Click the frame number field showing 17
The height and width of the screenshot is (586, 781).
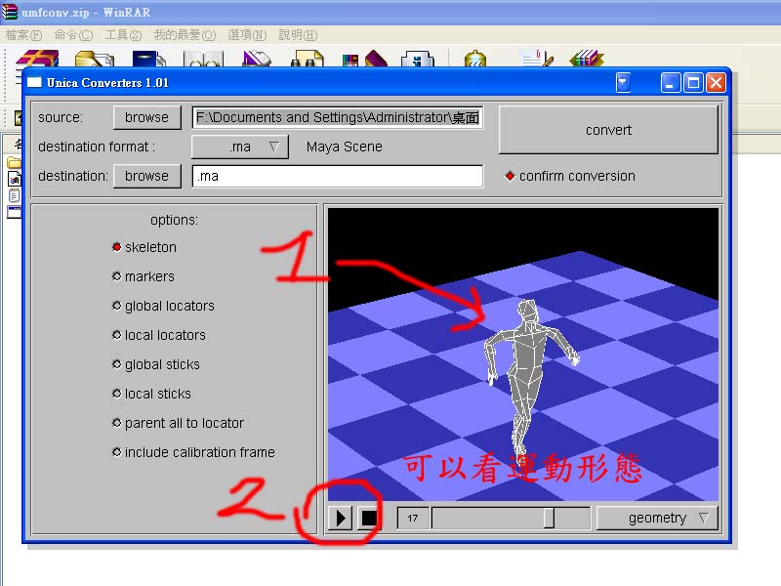tap(412, 519)
